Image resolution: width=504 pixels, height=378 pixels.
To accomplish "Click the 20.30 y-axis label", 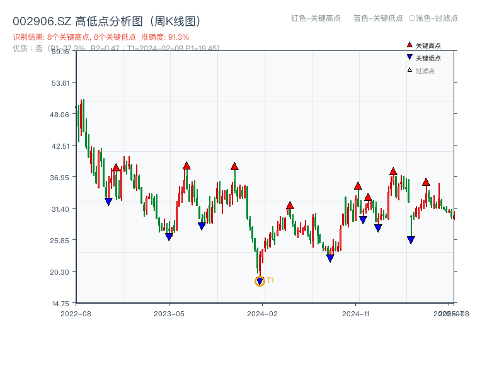I will (59, 272).
